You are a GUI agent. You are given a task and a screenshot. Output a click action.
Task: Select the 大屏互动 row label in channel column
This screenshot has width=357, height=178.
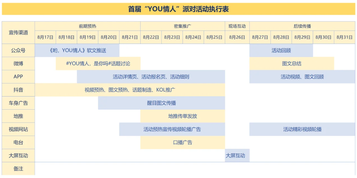(18, 155)
